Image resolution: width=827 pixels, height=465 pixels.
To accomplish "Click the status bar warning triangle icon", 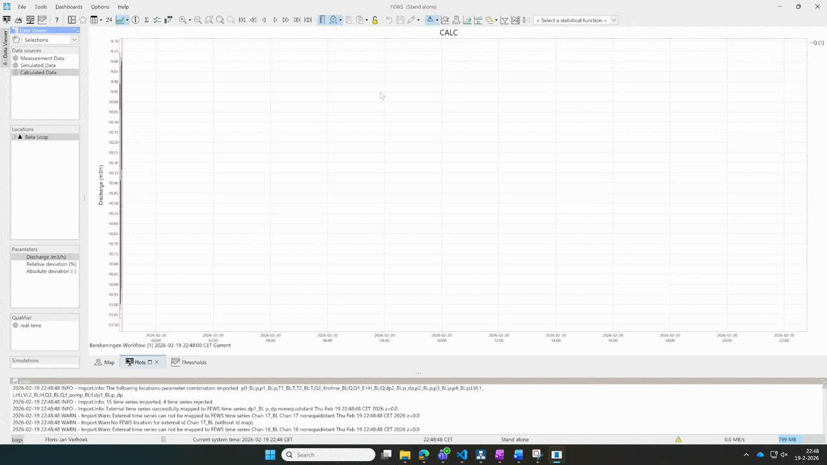I will 678,439.
